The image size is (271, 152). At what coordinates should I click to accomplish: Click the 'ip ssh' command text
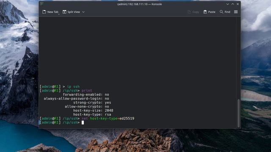(x=73, y=87)
